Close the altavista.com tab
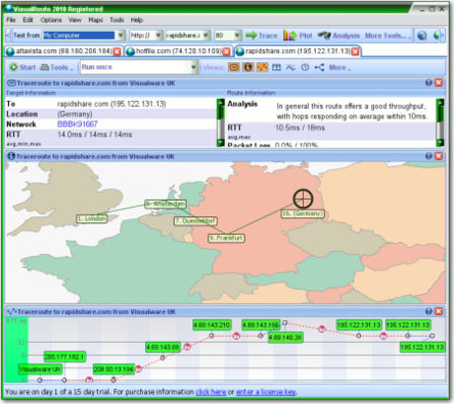The image size is (454, 404). click(x=116, y=51)
